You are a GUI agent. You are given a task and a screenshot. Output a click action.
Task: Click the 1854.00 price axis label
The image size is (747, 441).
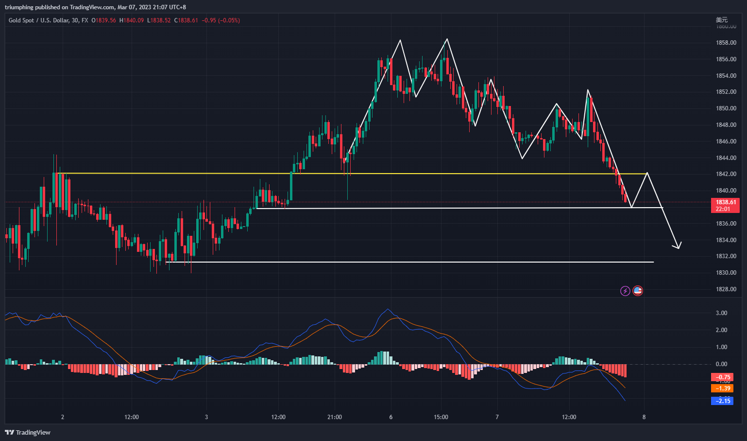[726, 76]
